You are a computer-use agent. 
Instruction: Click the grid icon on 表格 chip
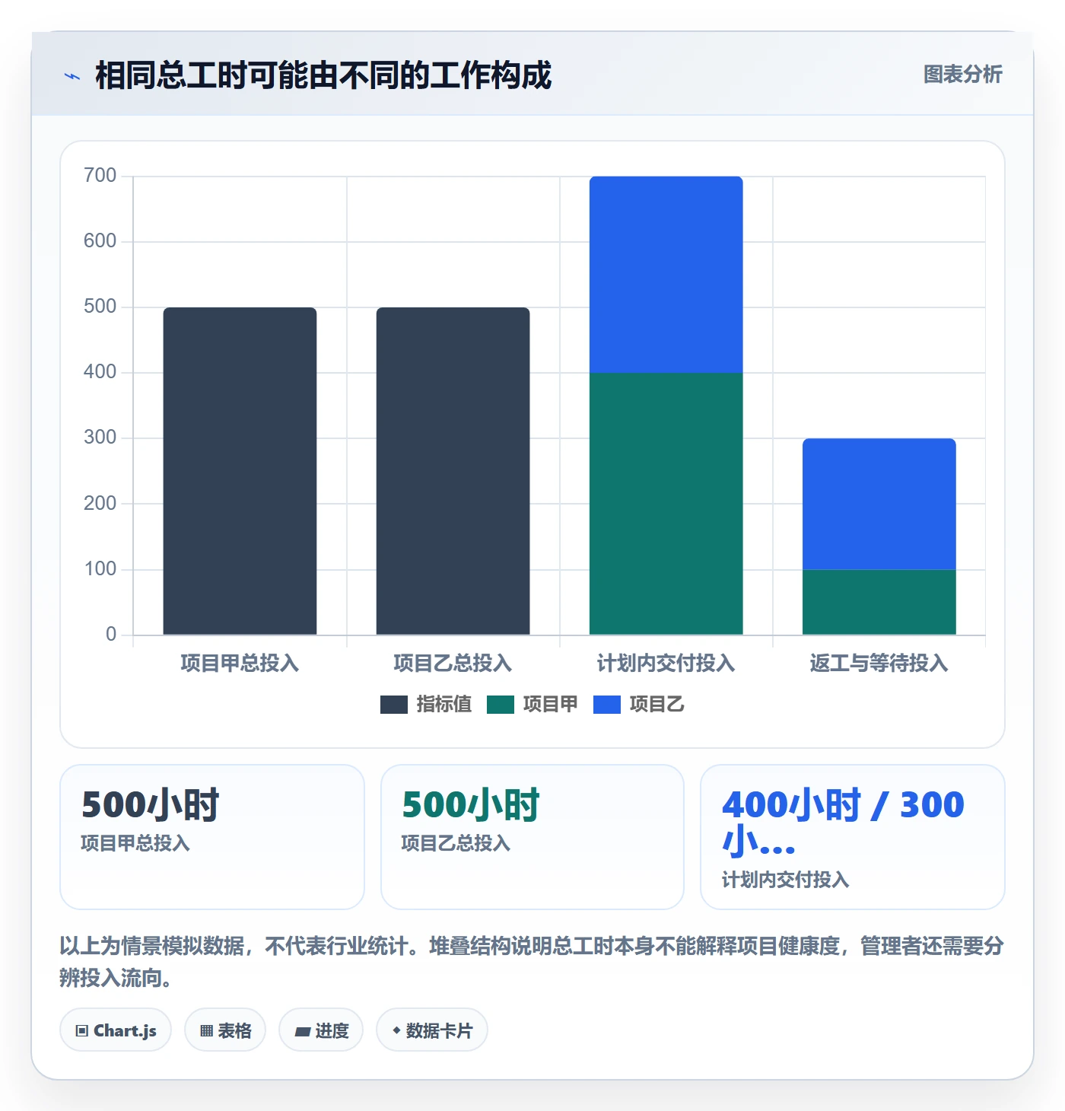206,1031
